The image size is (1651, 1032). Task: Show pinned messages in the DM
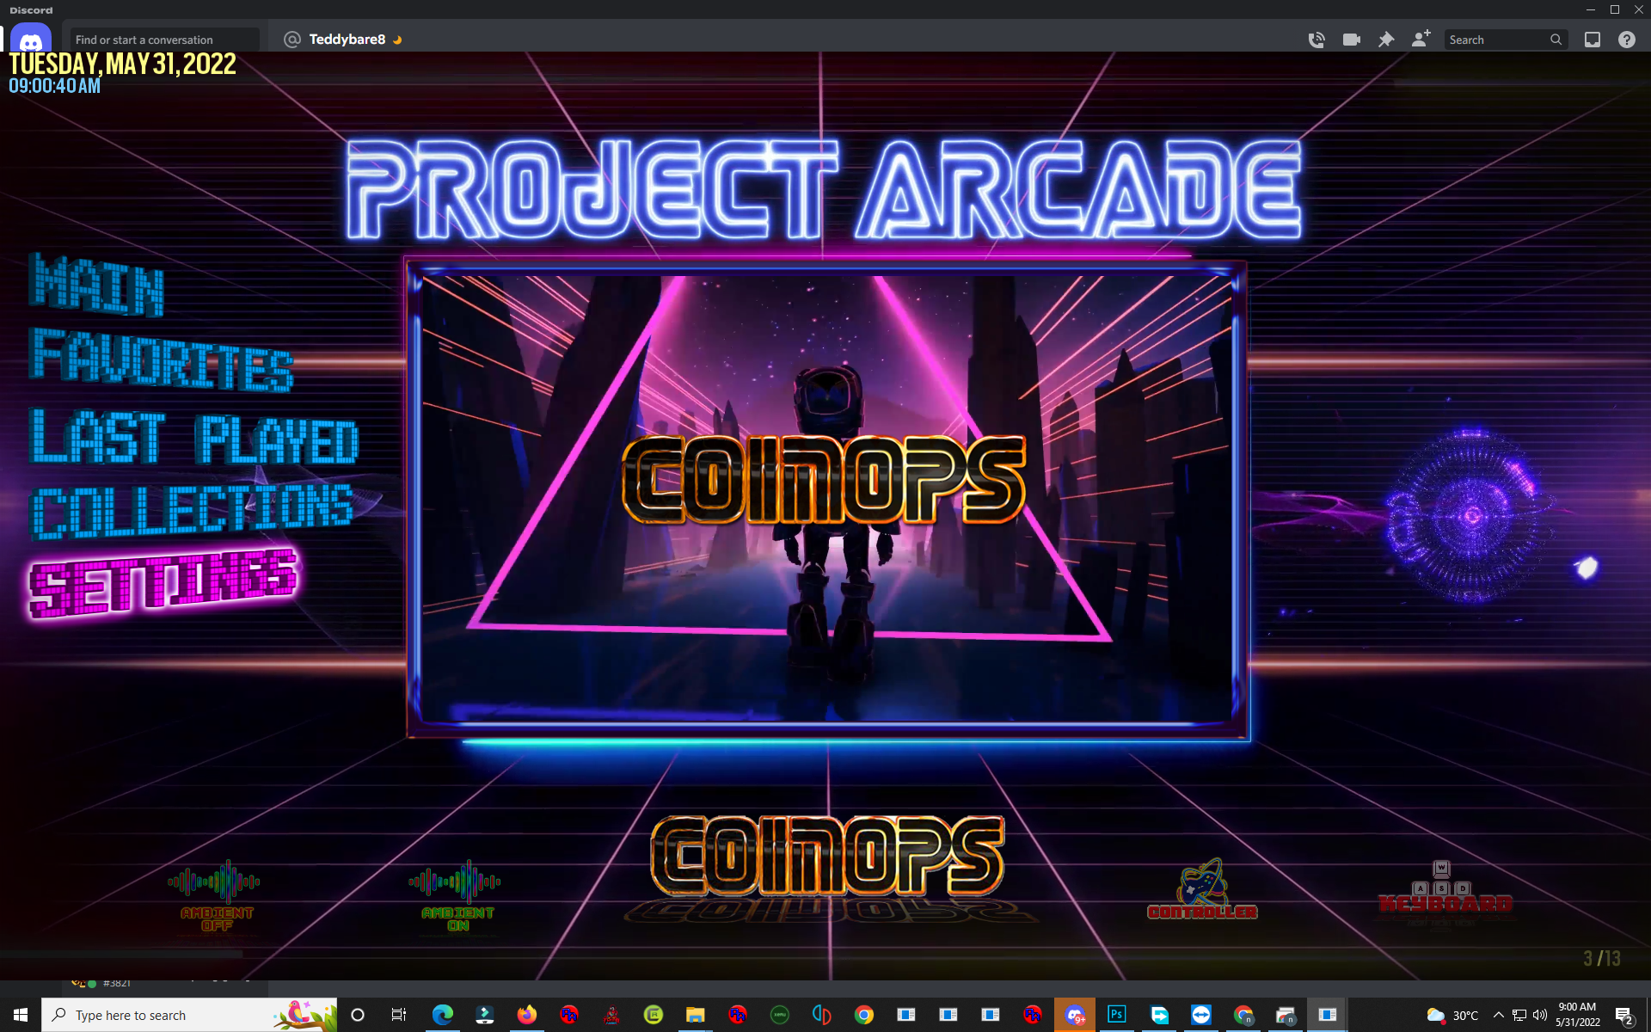[x=1386, y=40]
